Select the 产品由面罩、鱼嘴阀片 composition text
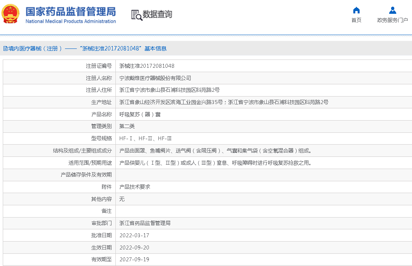 point(215,151)
